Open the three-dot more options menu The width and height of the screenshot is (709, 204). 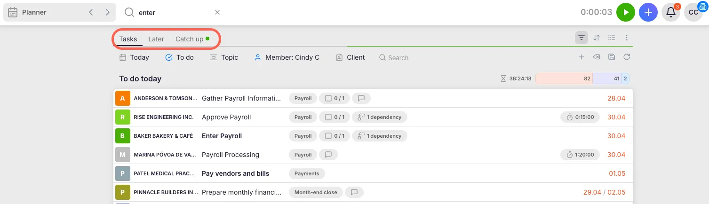[627, 38]
